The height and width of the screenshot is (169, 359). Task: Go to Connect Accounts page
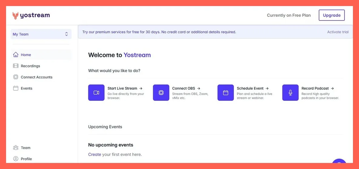[41, 77]
